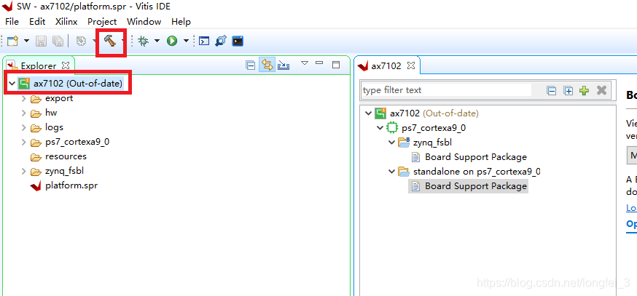Screen dimensions: 637x296
Task: Collapse All in Explorer view
Action: (x=251, y=65)
